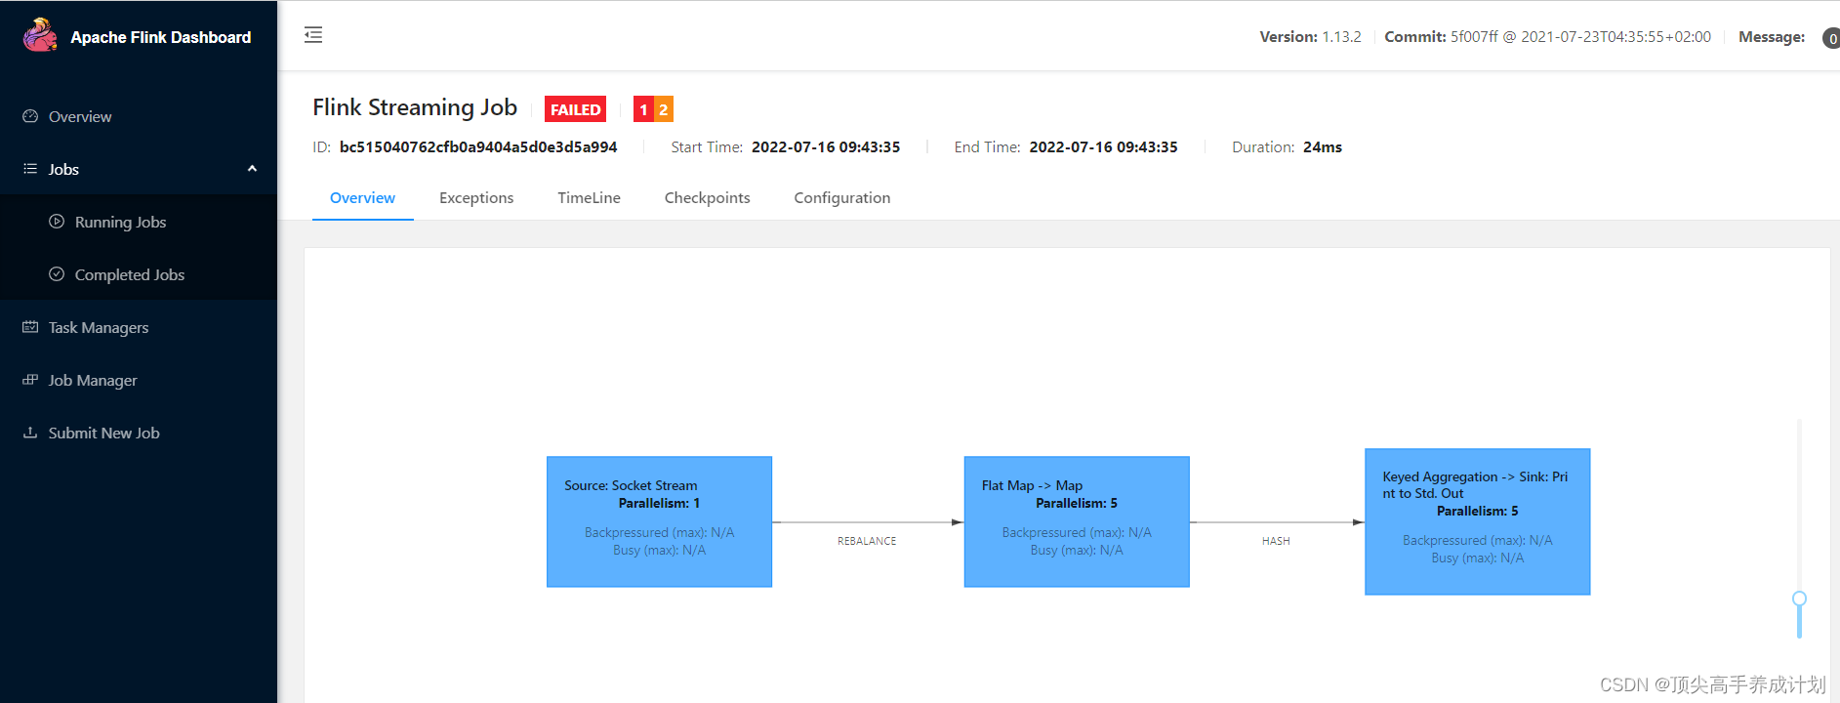Click the Jobs list icon in the sidebar
Viewport: 1840px width, 703px height.
pyautogui.click(x=30, y=169)
